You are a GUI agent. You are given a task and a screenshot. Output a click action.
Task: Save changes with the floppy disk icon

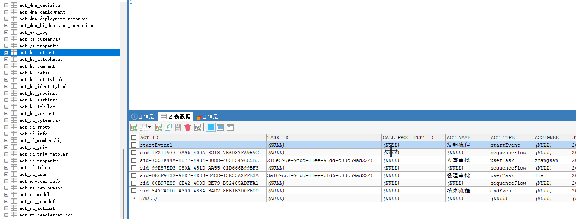[x=178, y=127]
